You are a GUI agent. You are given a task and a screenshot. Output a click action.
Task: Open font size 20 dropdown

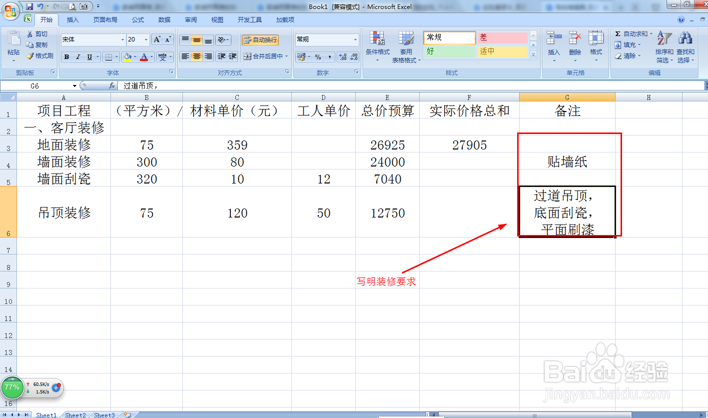pyautogui.click(x=146, y=39)
